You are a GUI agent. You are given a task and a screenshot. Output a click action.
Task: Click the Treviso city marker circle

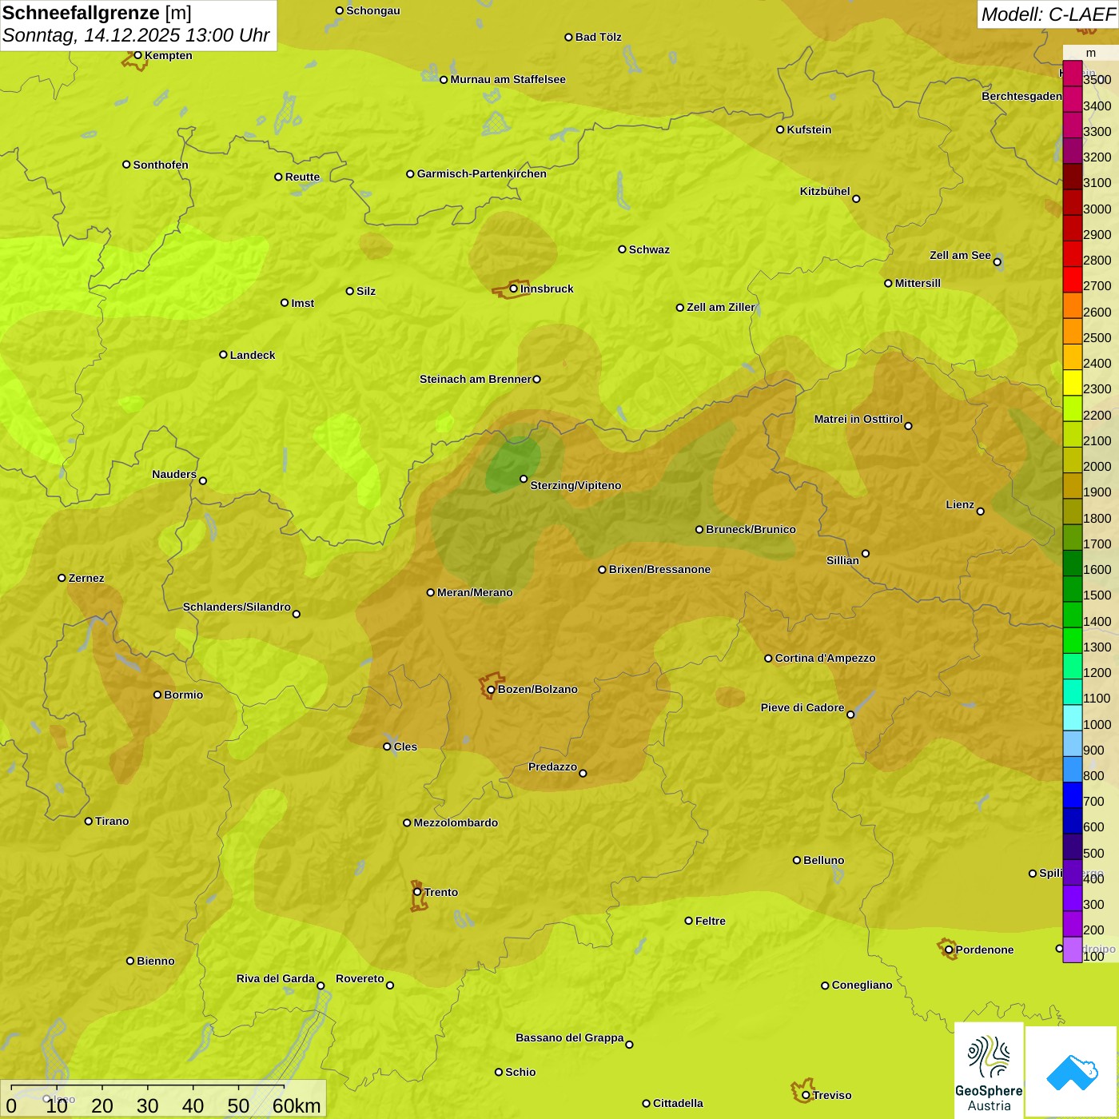coord(806,1095)
